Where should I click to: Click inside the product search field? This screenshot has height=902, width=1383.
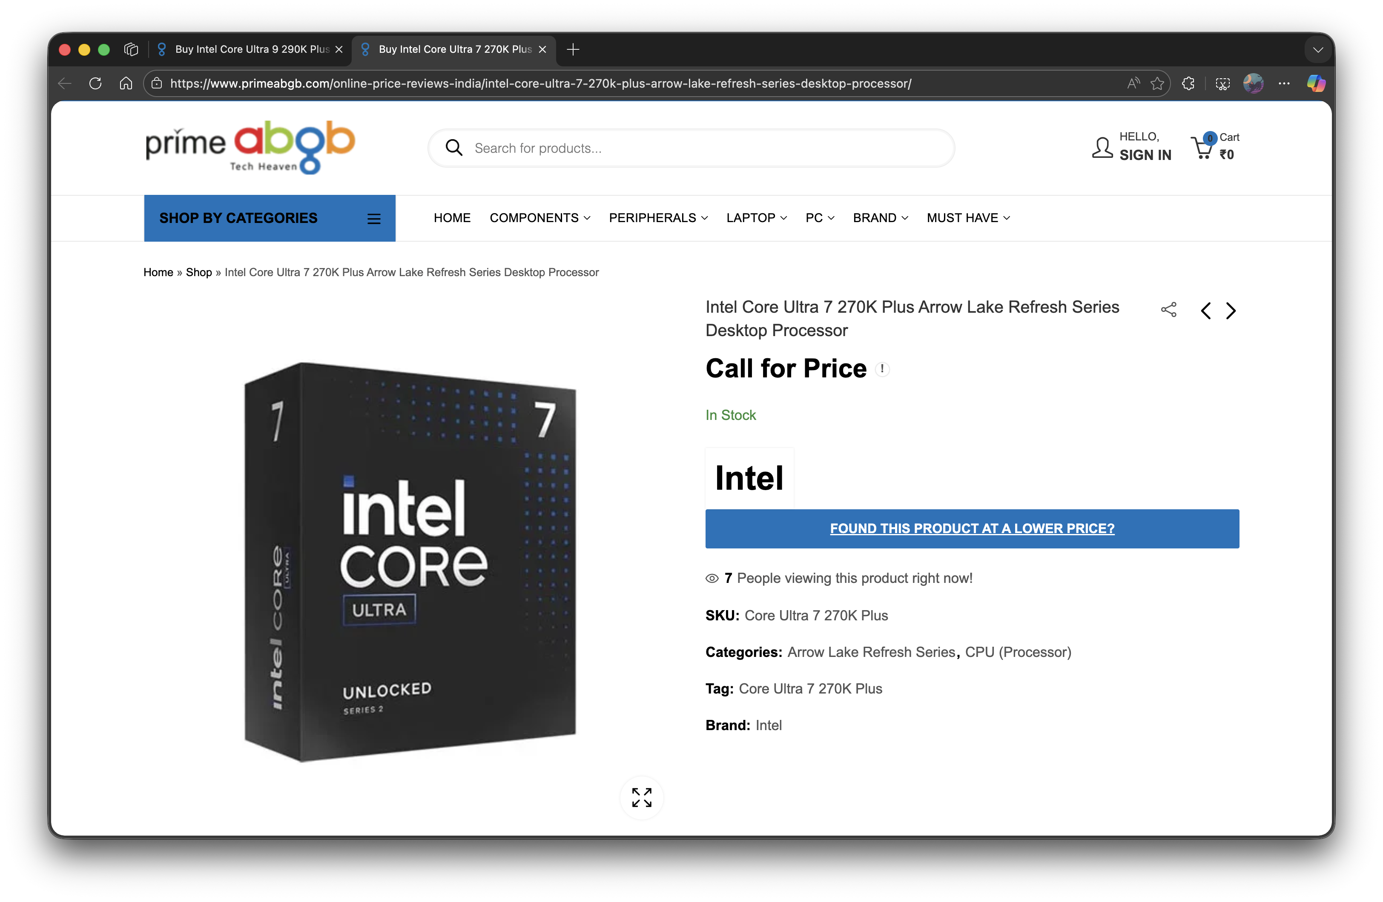click(x=639, y=148)
